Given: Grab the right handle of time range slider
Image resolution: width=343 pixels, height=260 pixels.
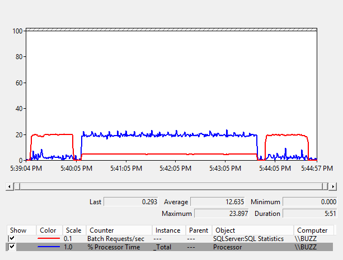Looking at the screenshot, I should (x=325, y=186).
